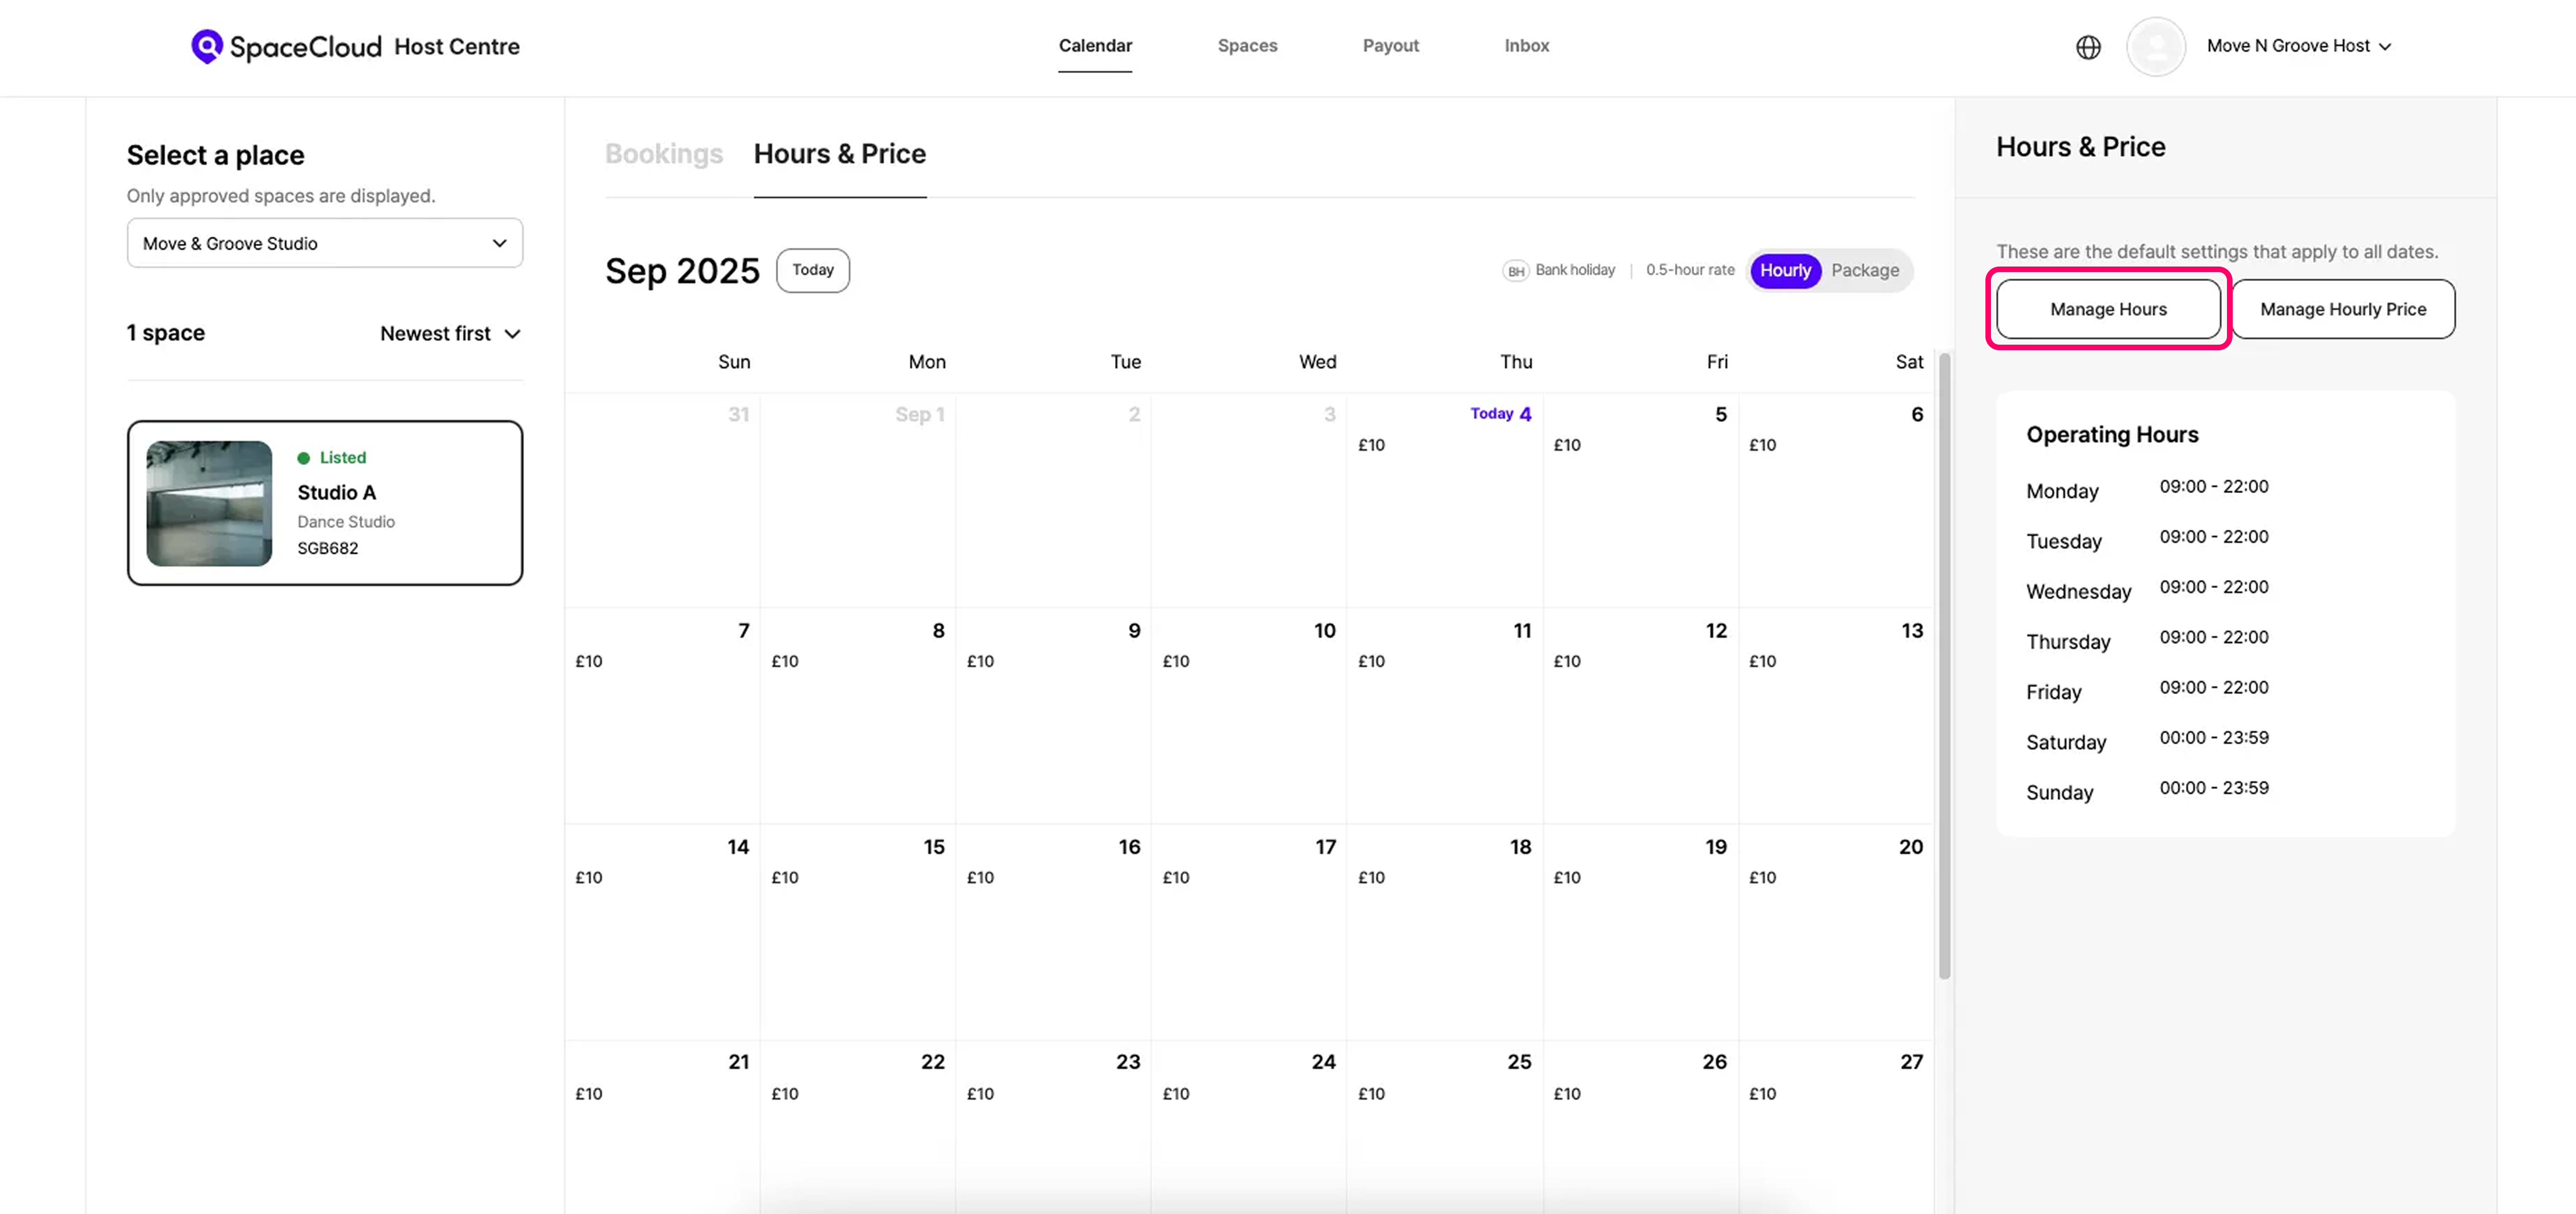Expand the Newest first sort dropdown

(x=450, y=334)
